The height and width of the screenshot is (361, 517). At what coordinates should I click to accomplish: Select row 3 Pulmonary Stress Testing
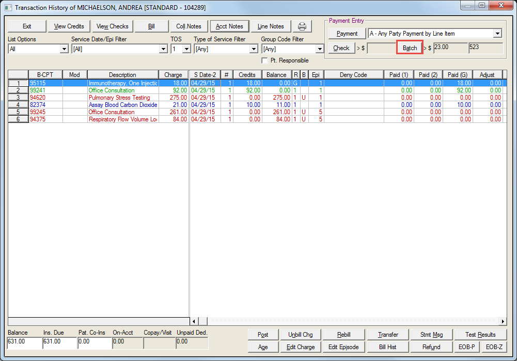click(x=119, y=98)
